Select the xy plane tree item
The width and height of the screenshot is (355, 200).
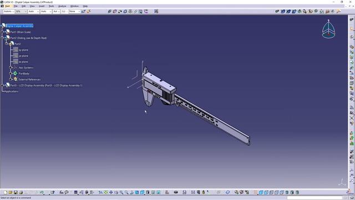[23, 50]
